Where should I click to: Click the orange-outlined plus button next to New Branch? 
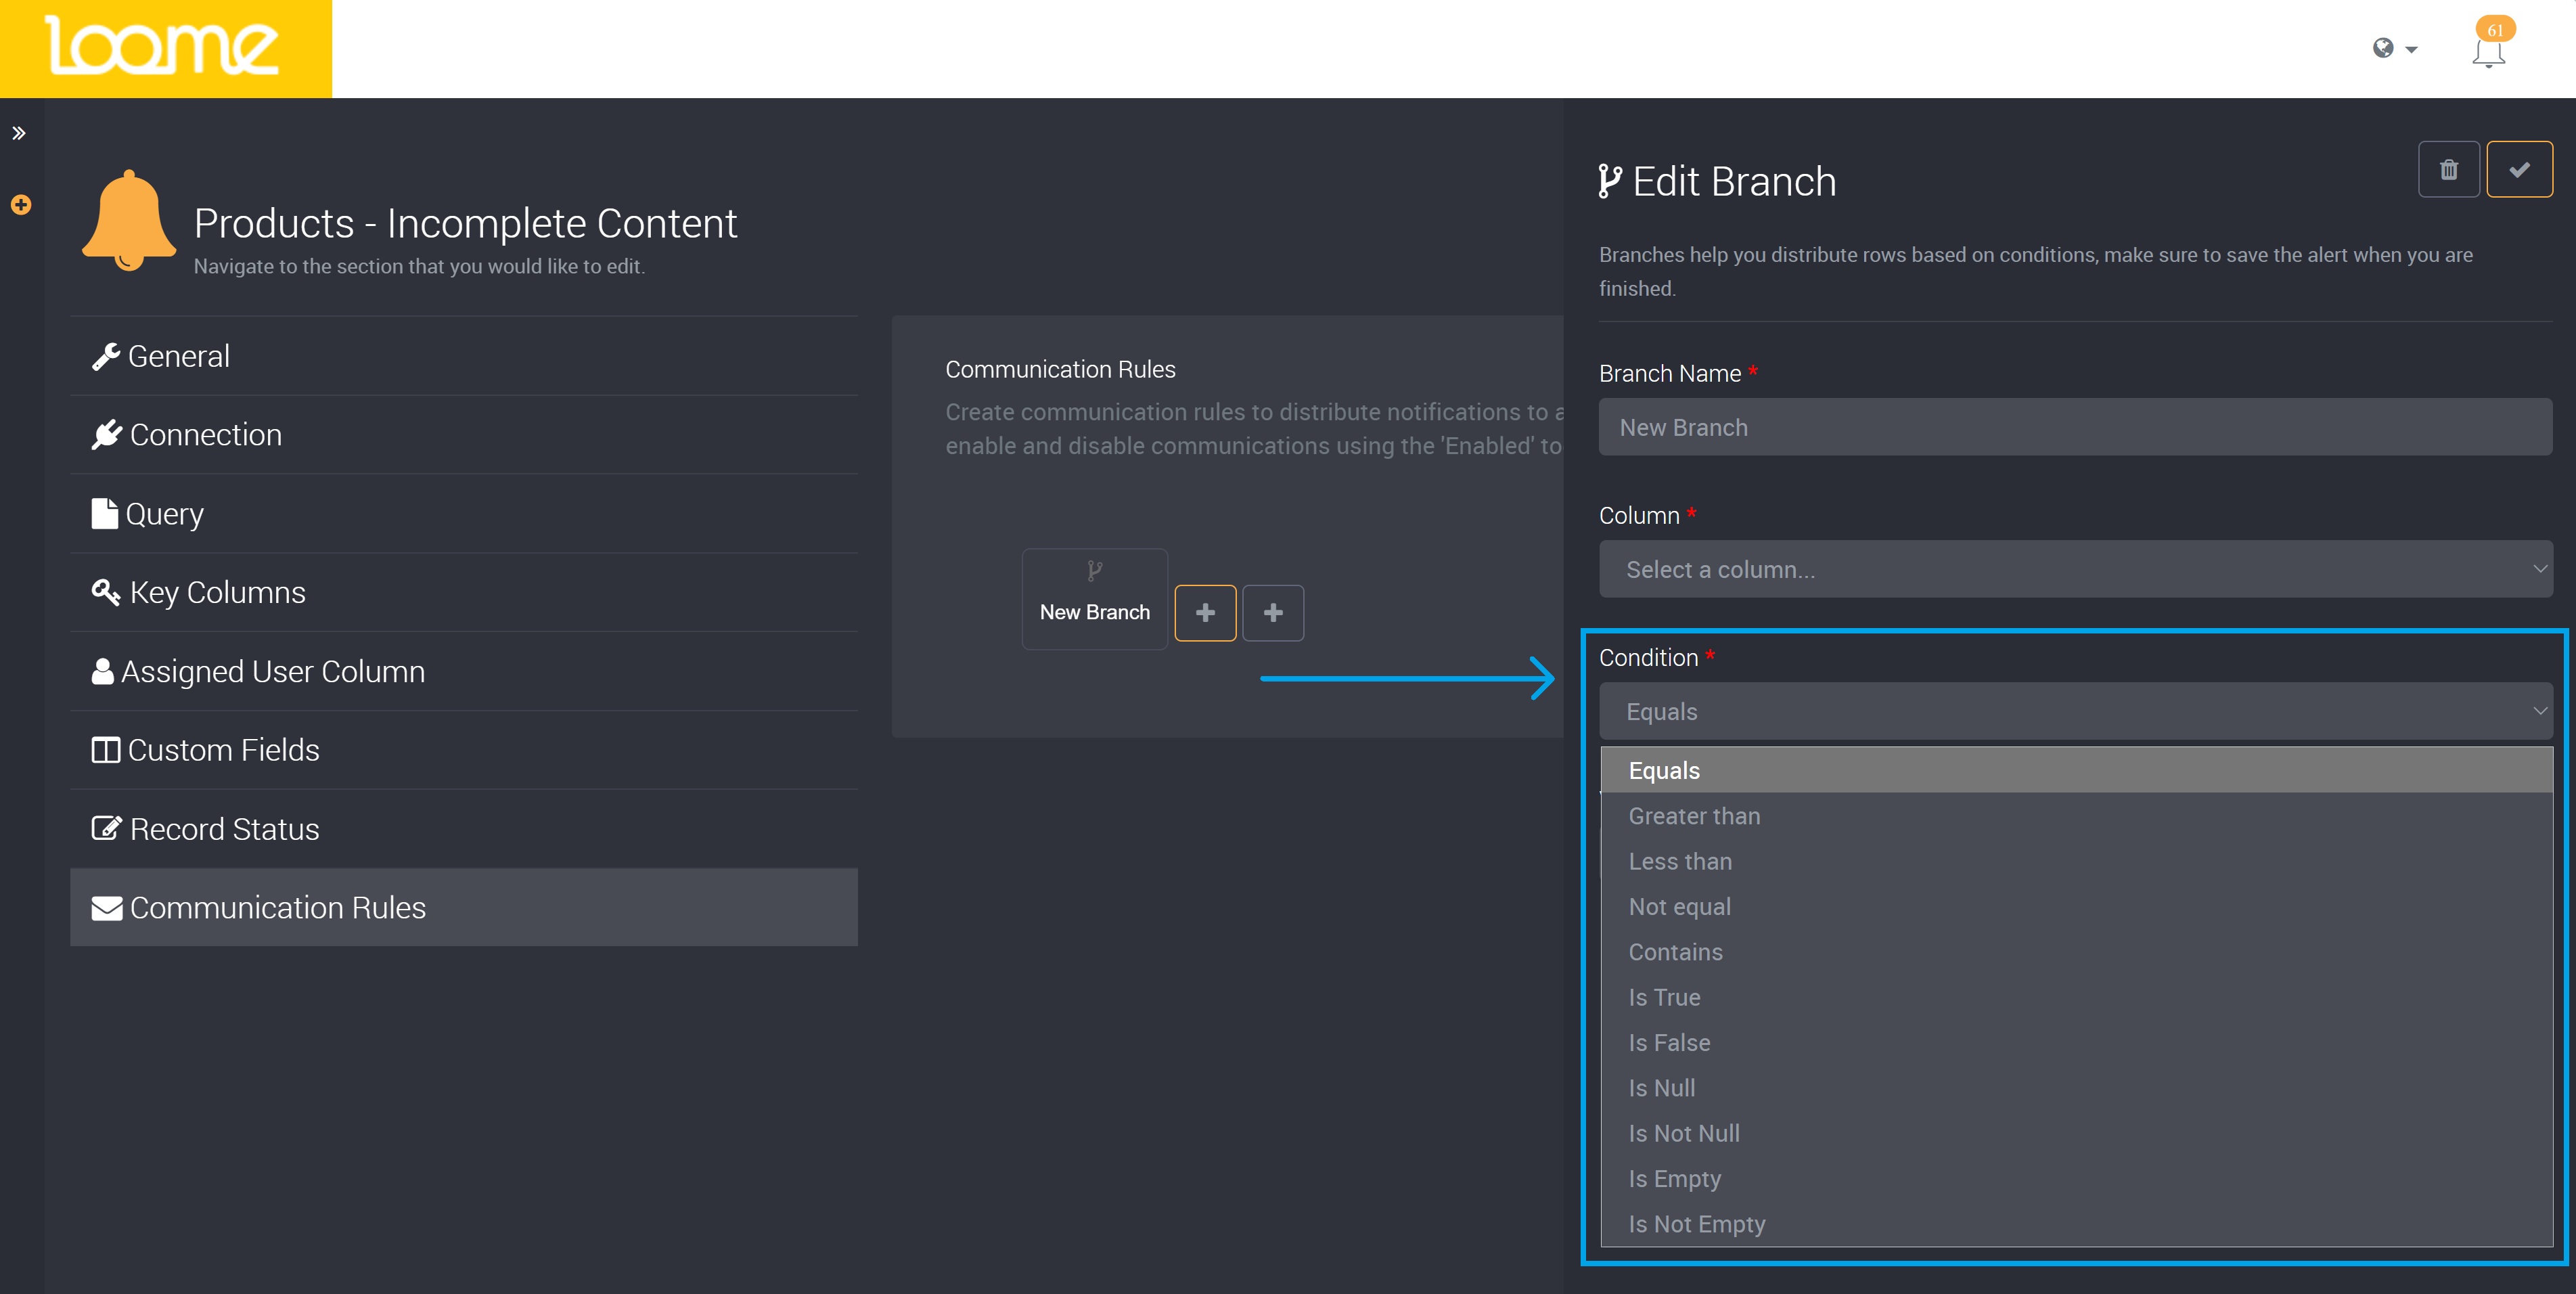pyautogui.click(x=1204, y=613)
